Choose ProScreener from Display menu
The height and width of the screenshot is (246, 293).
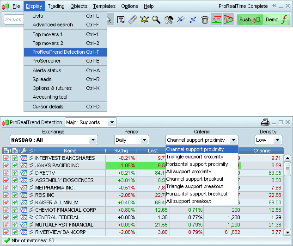[46, 61]
